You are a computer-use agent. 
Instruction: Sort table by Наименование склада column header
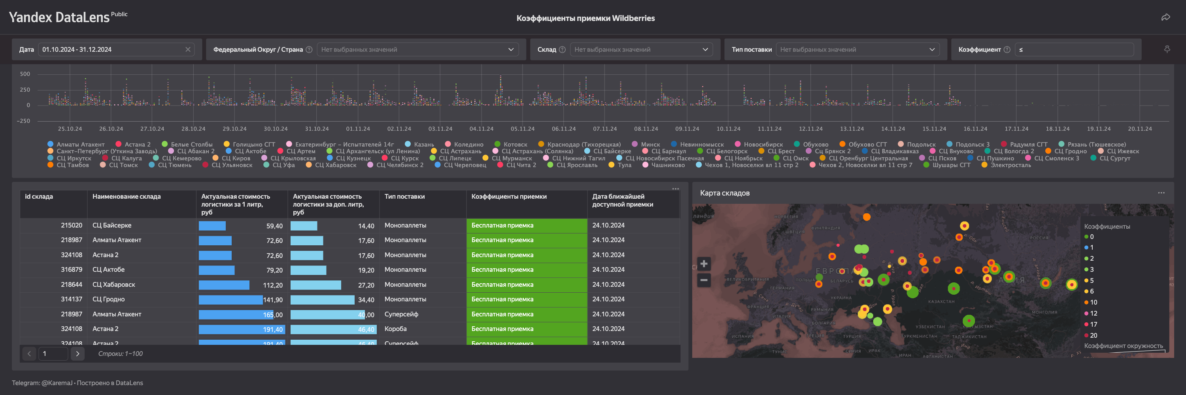pyautogui.click(x=127, y=196)
